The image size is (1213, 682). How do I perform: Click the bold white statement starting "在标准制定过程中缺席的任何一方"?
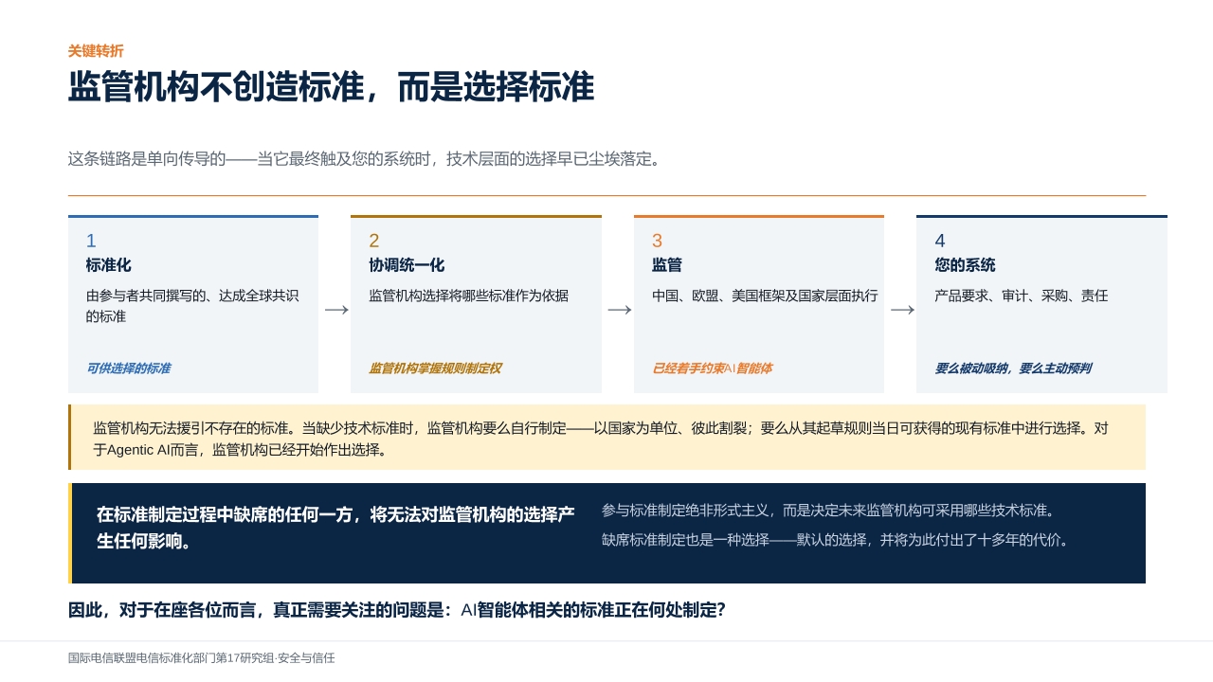click(335, 528)
